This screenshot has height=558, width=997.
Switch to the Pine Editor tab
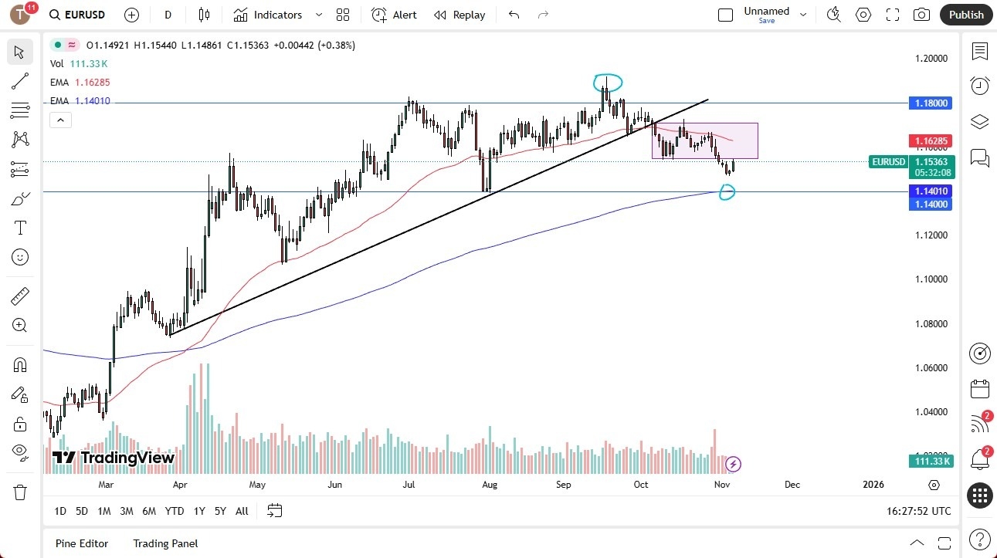81,543
